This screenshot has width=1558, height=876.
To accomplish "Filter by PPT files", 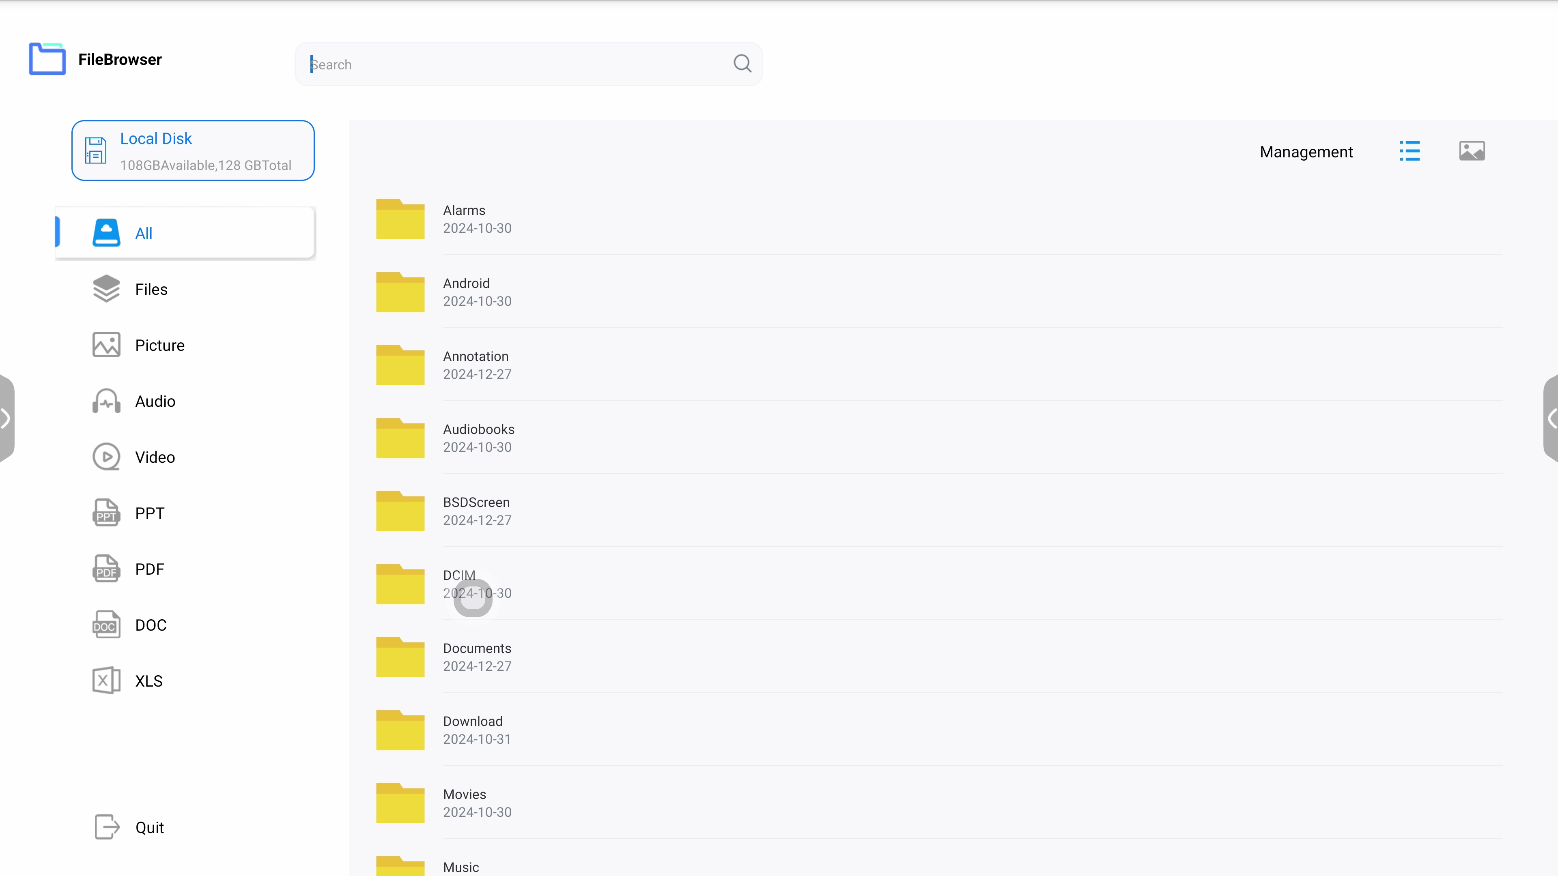I will tap(149, 513).
